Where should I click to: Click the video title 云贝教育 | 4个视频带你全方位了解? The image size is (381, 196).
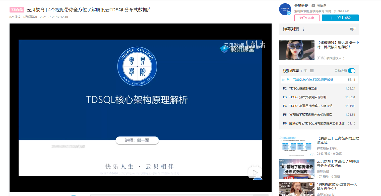(89, 10)
